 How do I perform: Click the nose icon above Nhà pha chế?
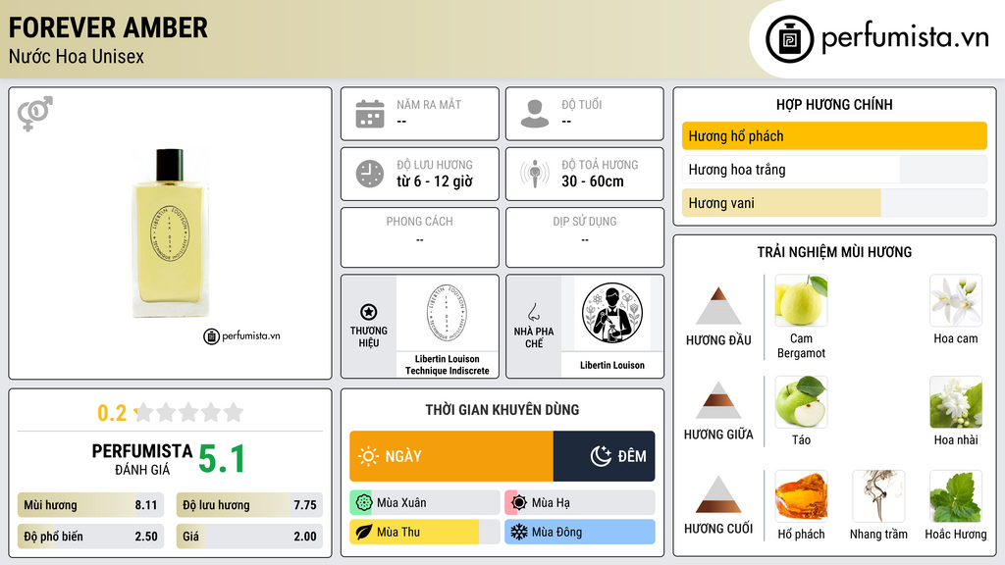(533, 312)
